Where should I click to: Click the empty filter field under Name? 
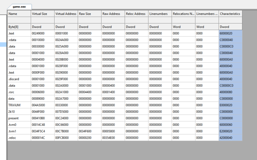point(19,20)
